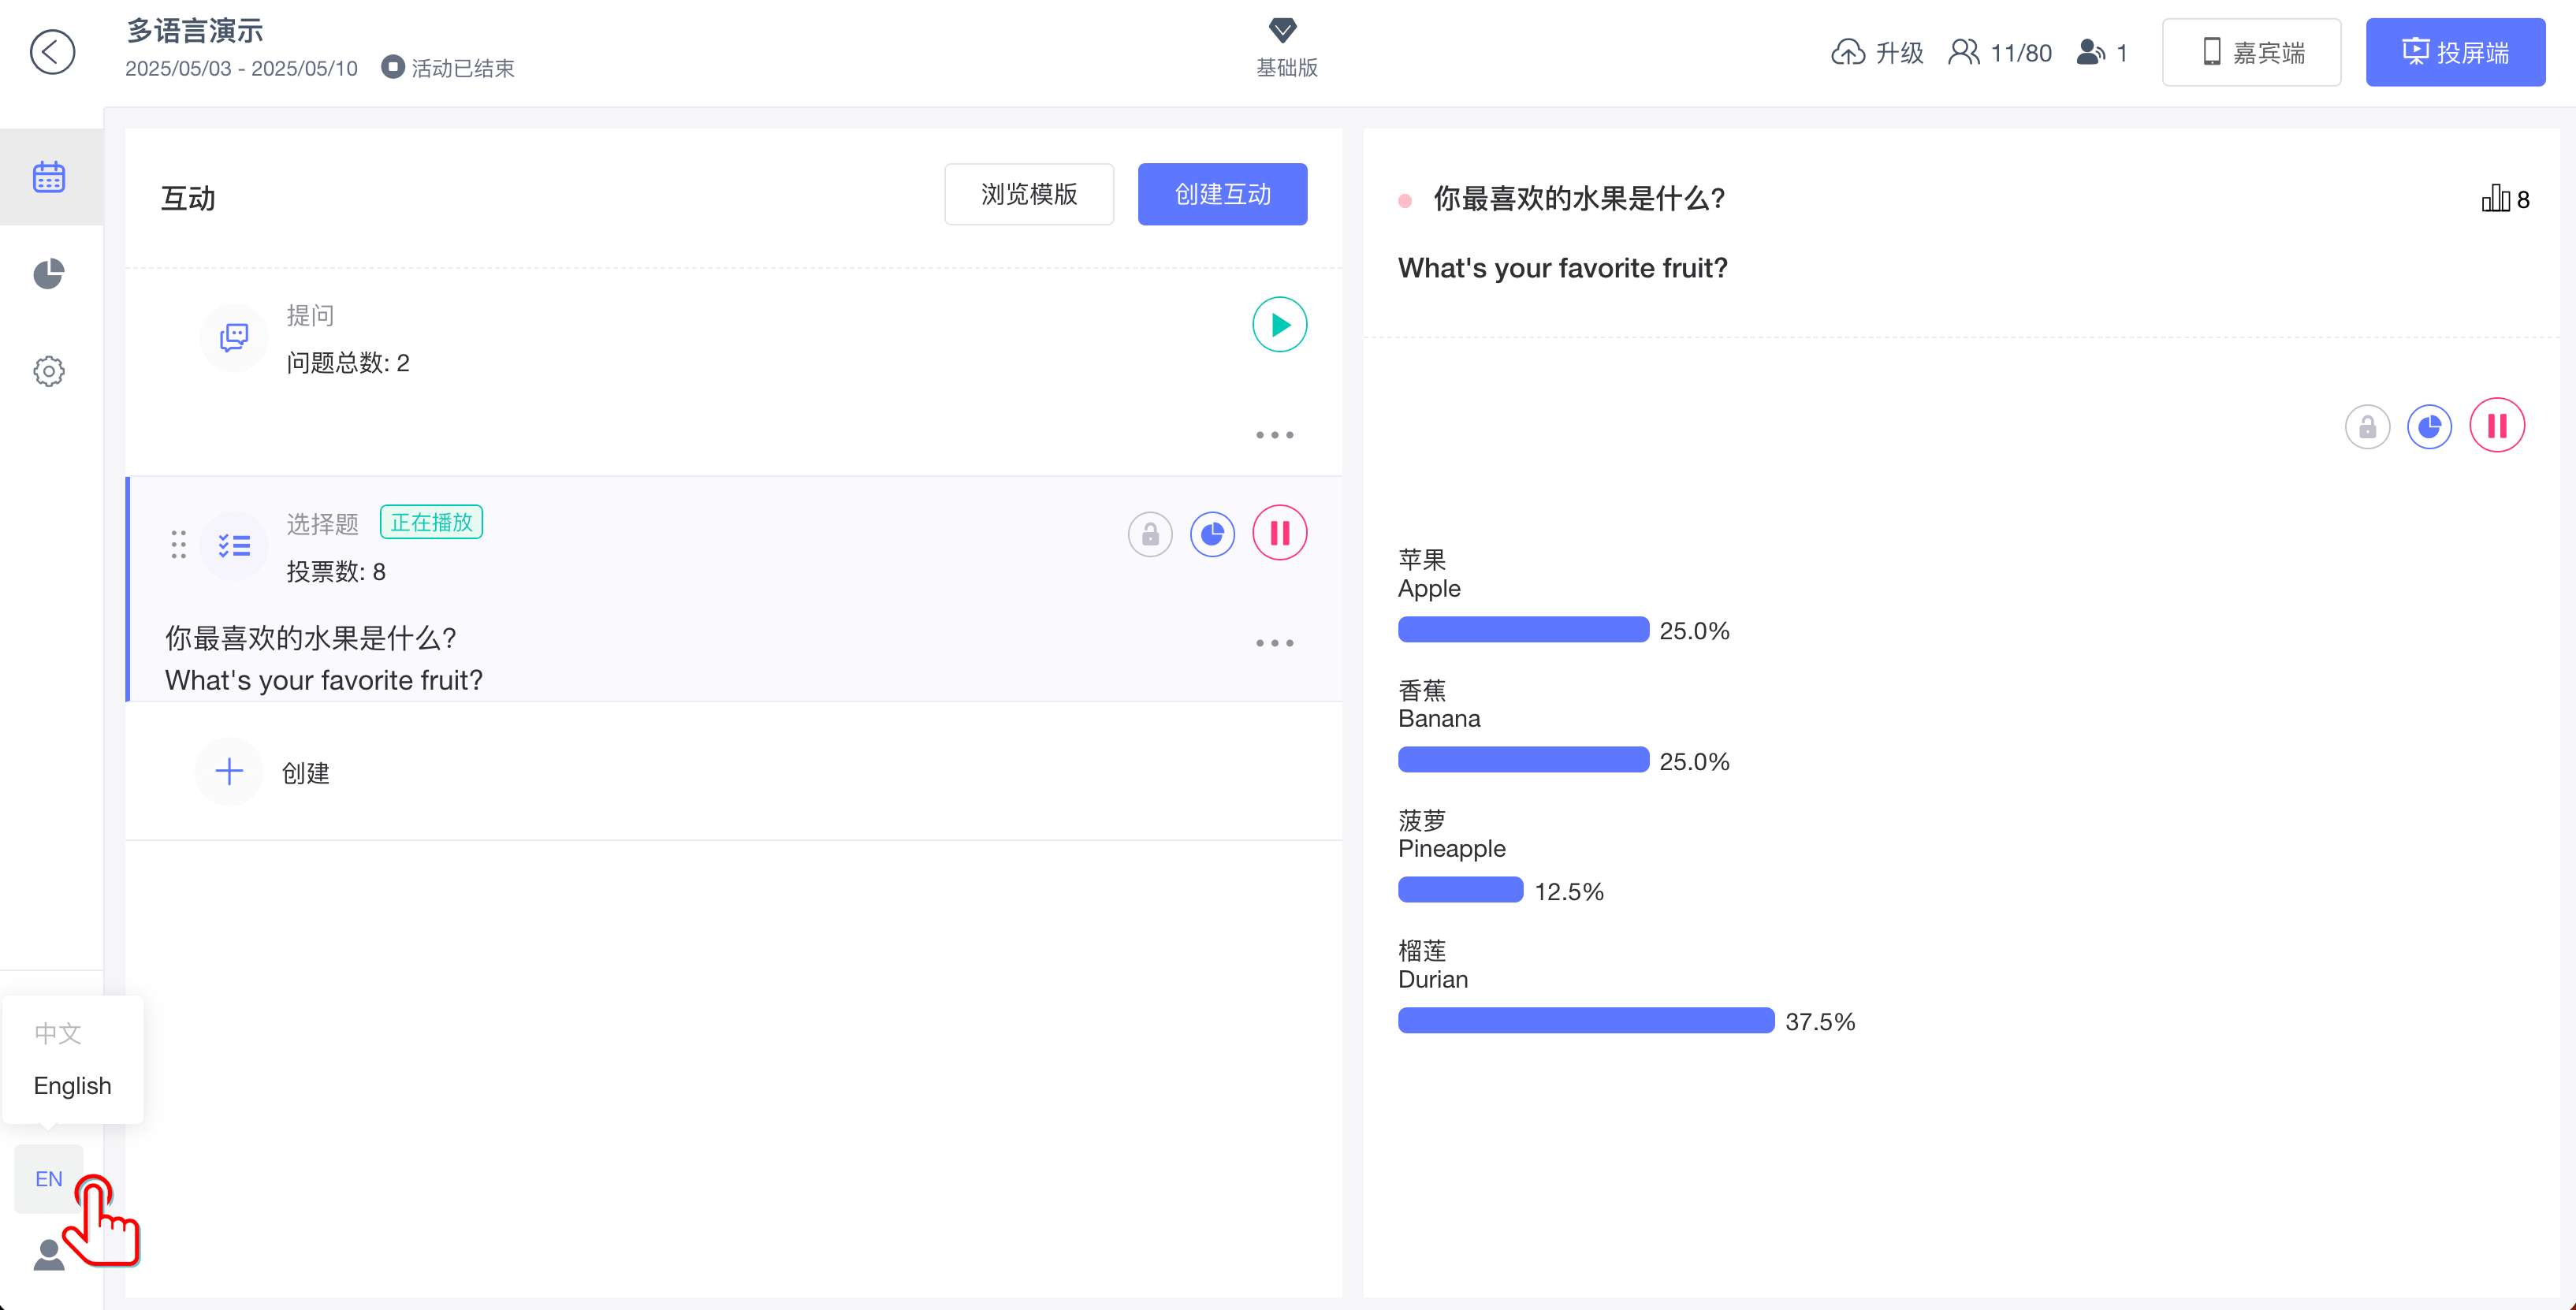Click the 菠萝 Pineapple result bar
Screen dimensions: 2576x1310
coord(1460,889)
